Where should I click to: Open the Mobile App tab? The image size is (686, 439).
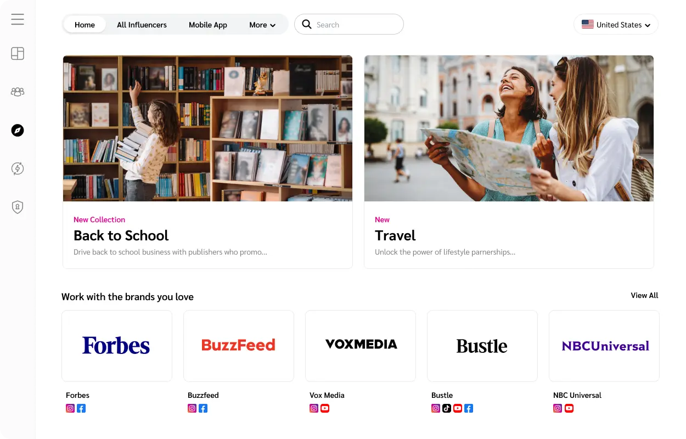208,25
